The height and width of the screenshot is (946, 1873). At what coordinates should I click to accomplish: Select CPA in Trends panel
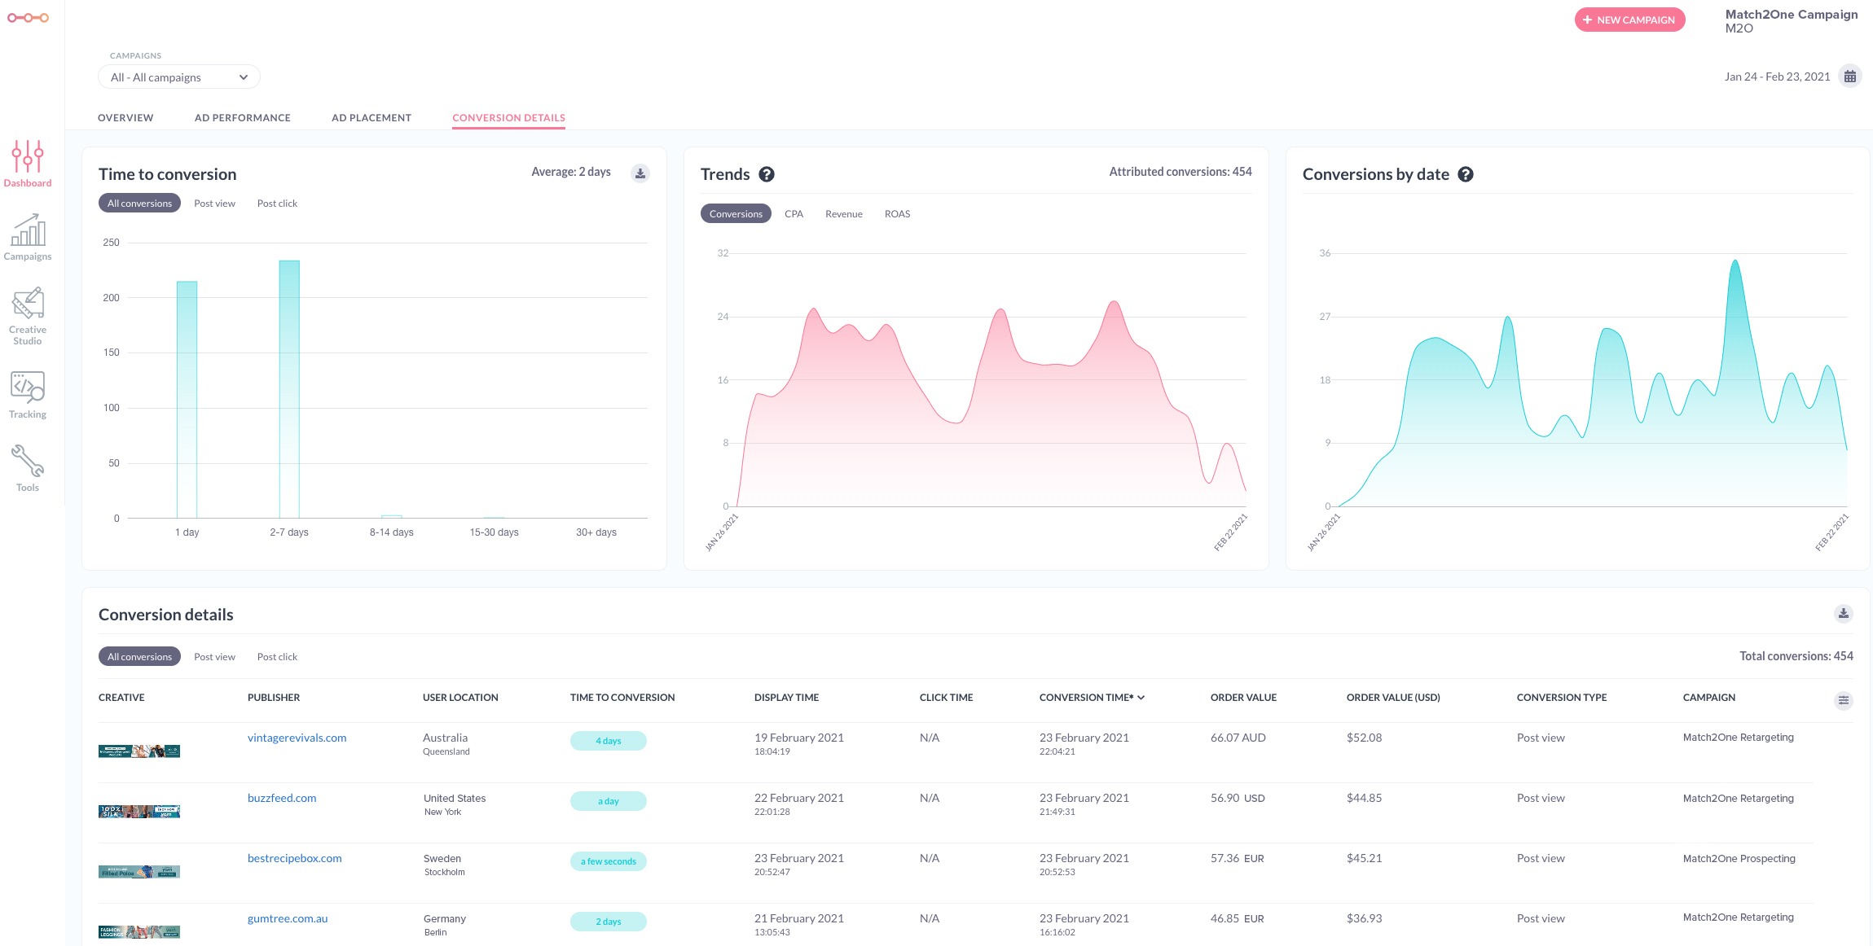[794, 214]
